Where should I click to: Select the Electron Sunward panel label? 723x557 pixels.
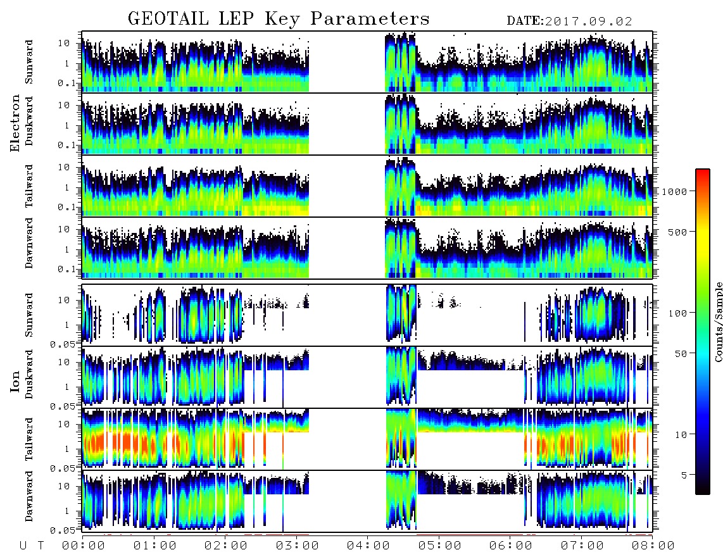(x=29, y=62)
